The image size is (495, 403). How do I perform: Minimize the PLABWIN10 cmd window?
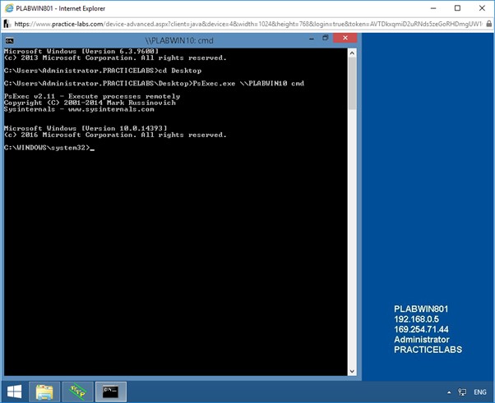[312, 39]
